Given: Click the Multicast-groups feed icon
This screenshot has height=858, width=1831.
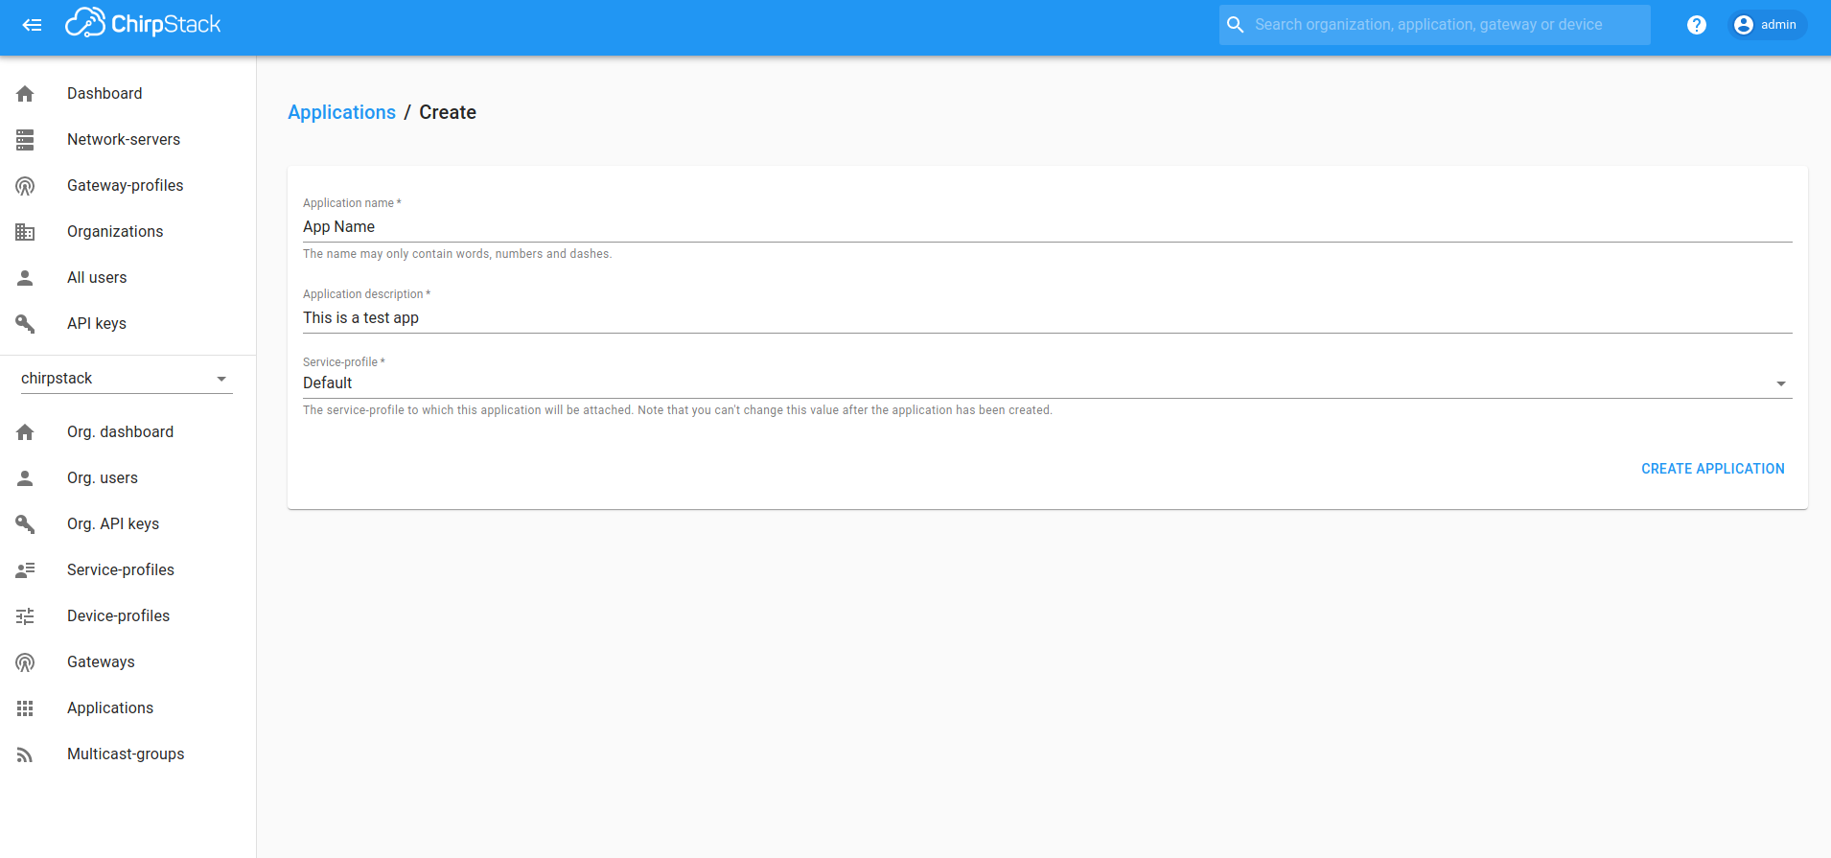Looking at the screenshot, I should tap(25, 754).
